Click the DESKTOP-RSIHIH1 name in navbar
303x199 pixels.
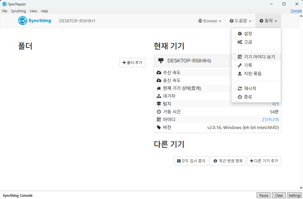click(77, 21)
